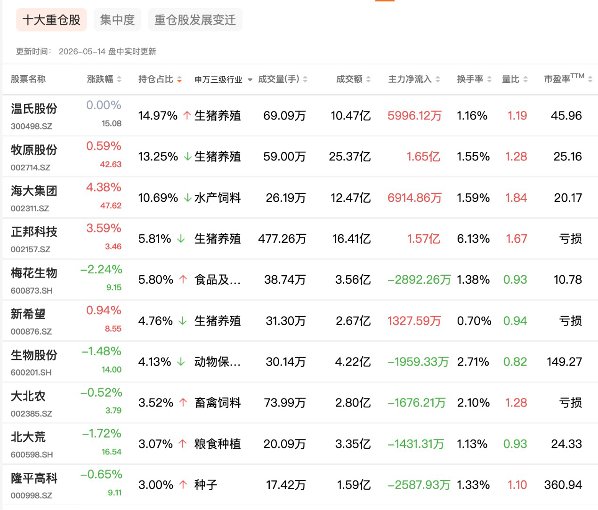The height and width of the screenshot is (510, 598).
Task: Click 477.26万 volume value
Action: [x=282, y=239]
